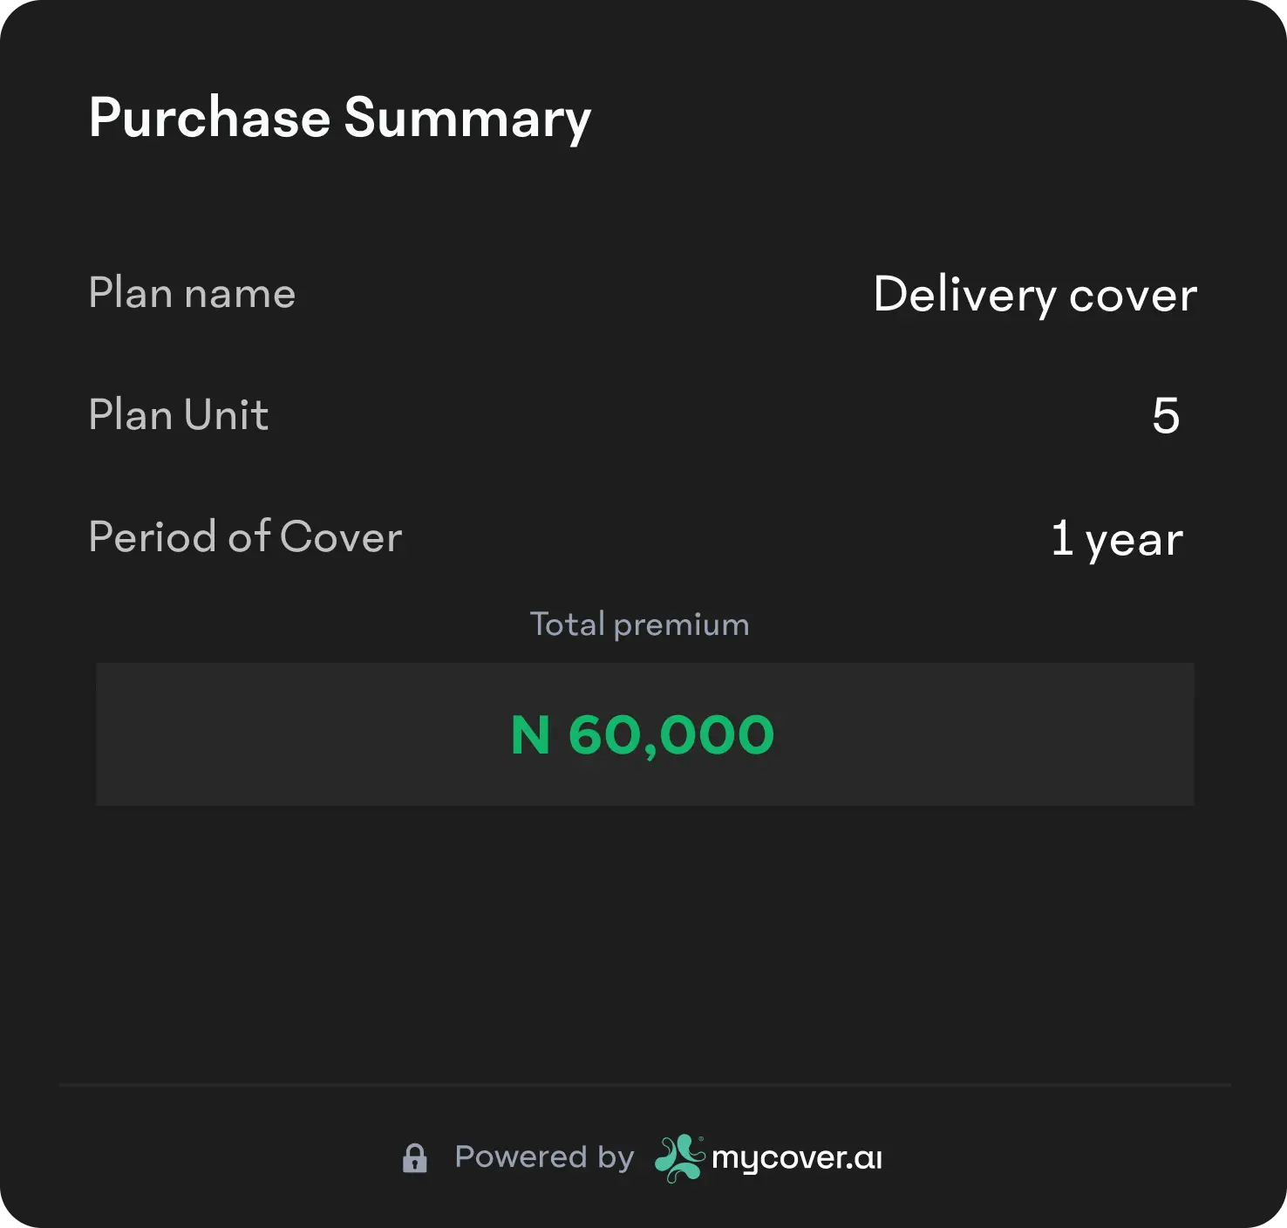Viewport: 1287px width, 1228px height.
Task: Click the horizontal divider above the footer
Action: click(643, 1084)
